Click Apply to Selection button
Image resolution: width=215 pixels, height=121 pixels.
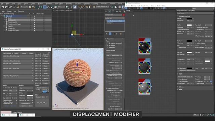click(x=42, y=88)
